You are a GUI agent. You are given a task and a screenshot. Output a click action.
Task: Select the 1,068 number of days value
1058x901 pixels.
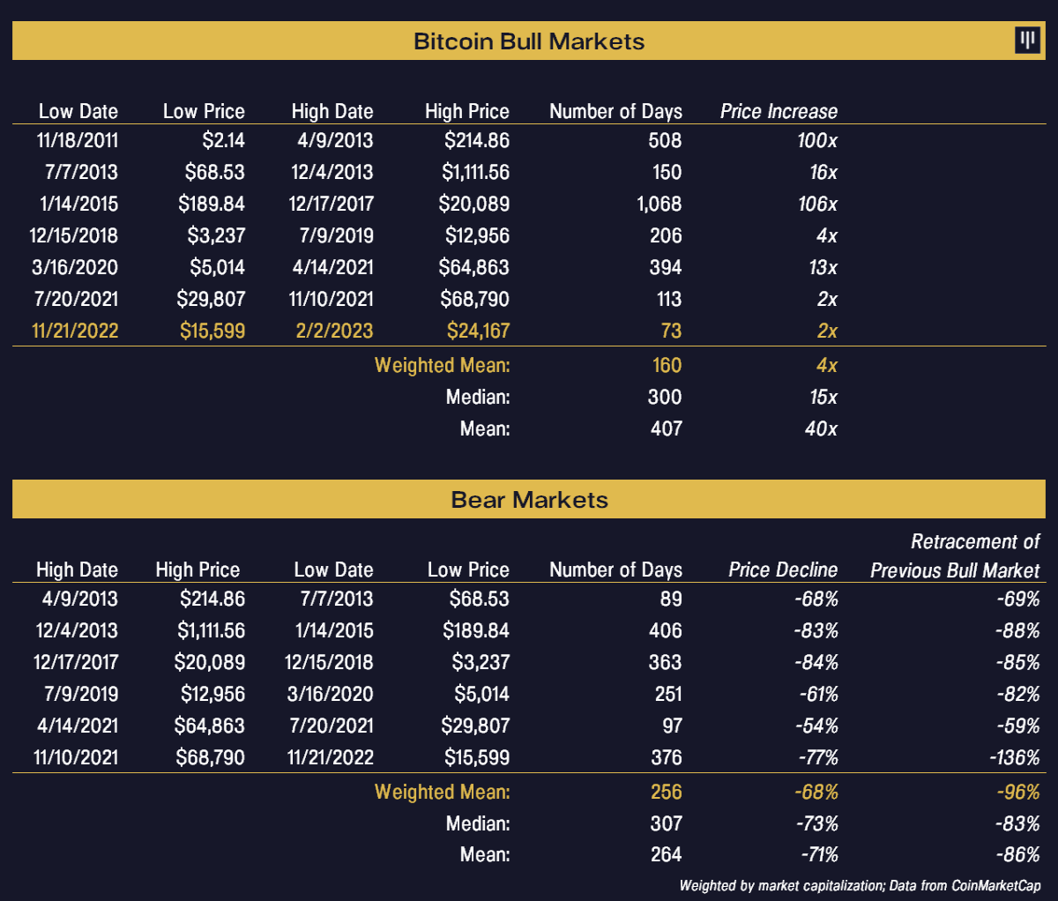[659, 204]
